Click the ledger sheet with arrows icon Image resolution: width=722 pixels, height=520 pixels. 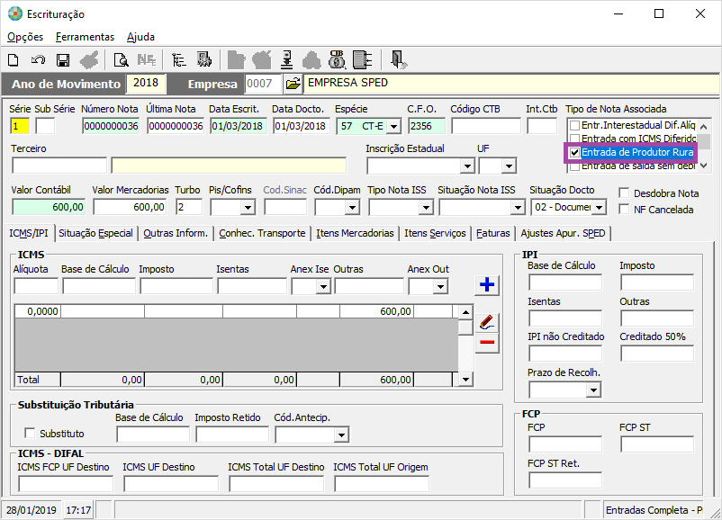[363, 59]
